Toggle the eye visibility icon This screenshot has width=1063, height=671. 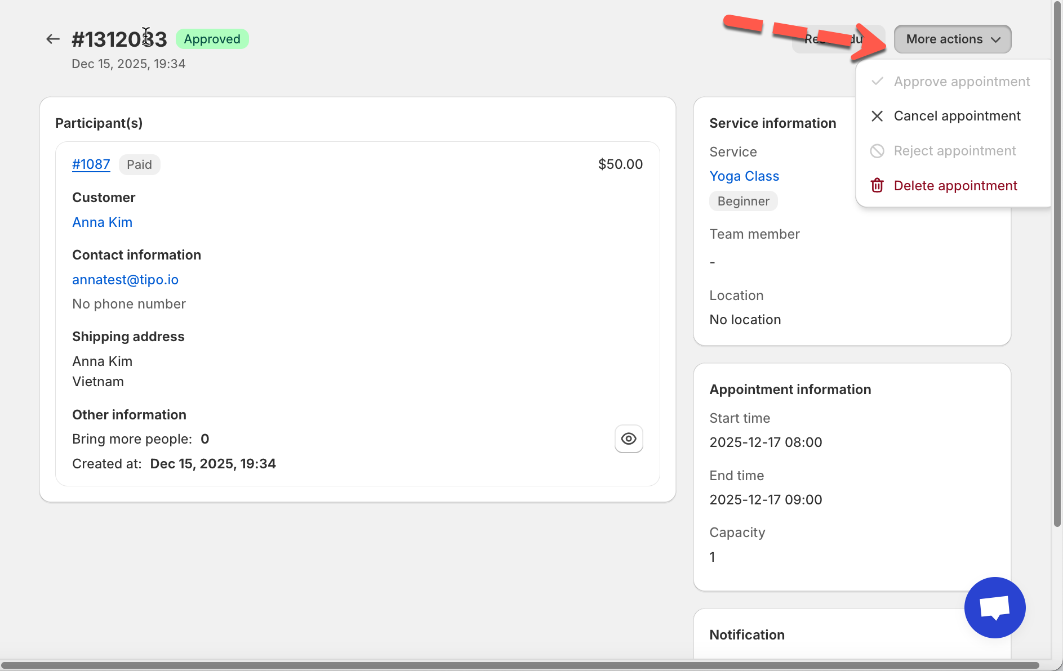629,439
